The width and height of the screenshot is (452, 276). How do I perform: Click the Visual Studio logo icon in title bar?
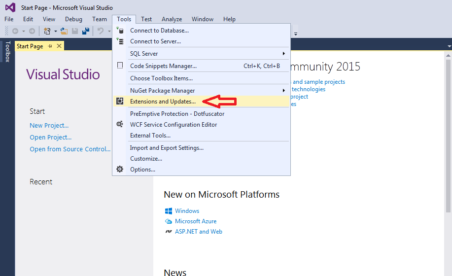point(10,7)
